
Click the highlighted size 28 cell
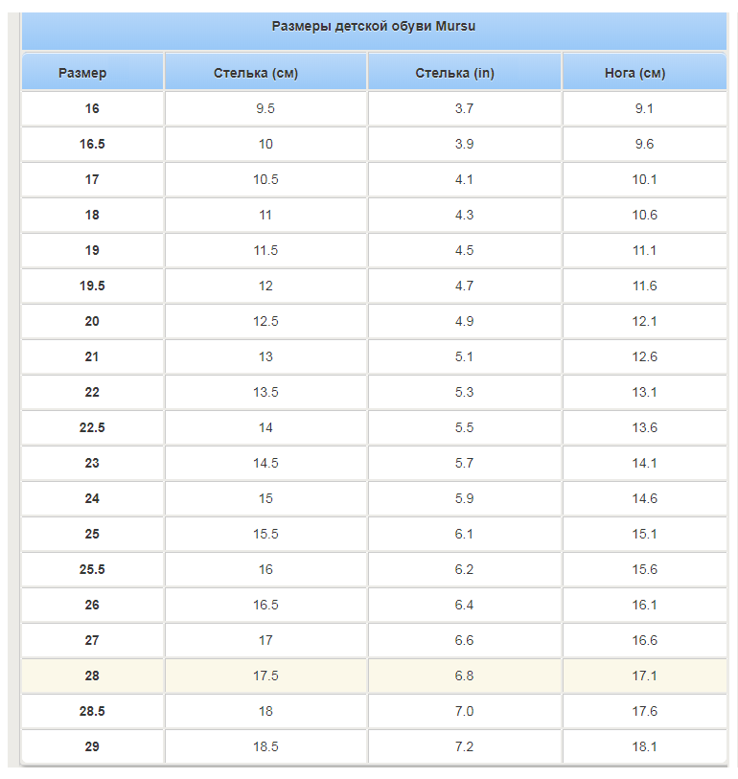(92, 676)
